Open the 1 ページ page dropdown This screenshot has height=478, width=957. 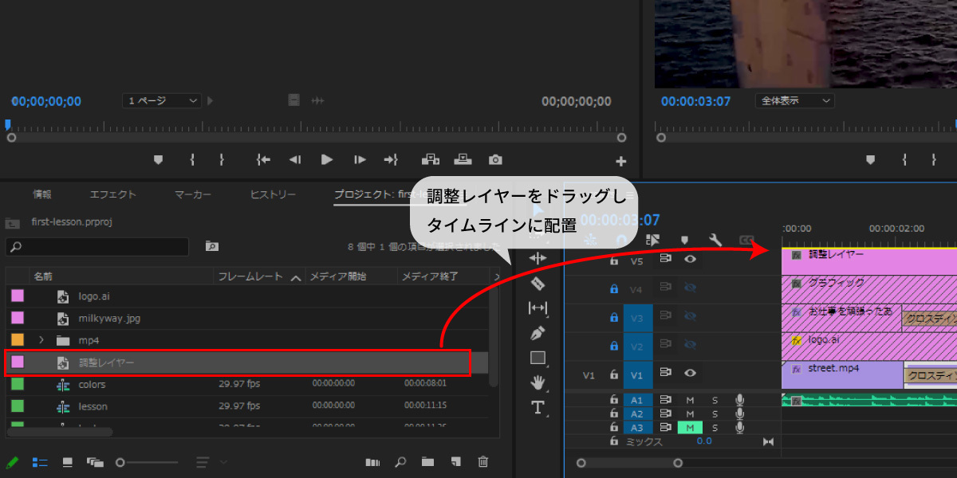coord(162,100)
